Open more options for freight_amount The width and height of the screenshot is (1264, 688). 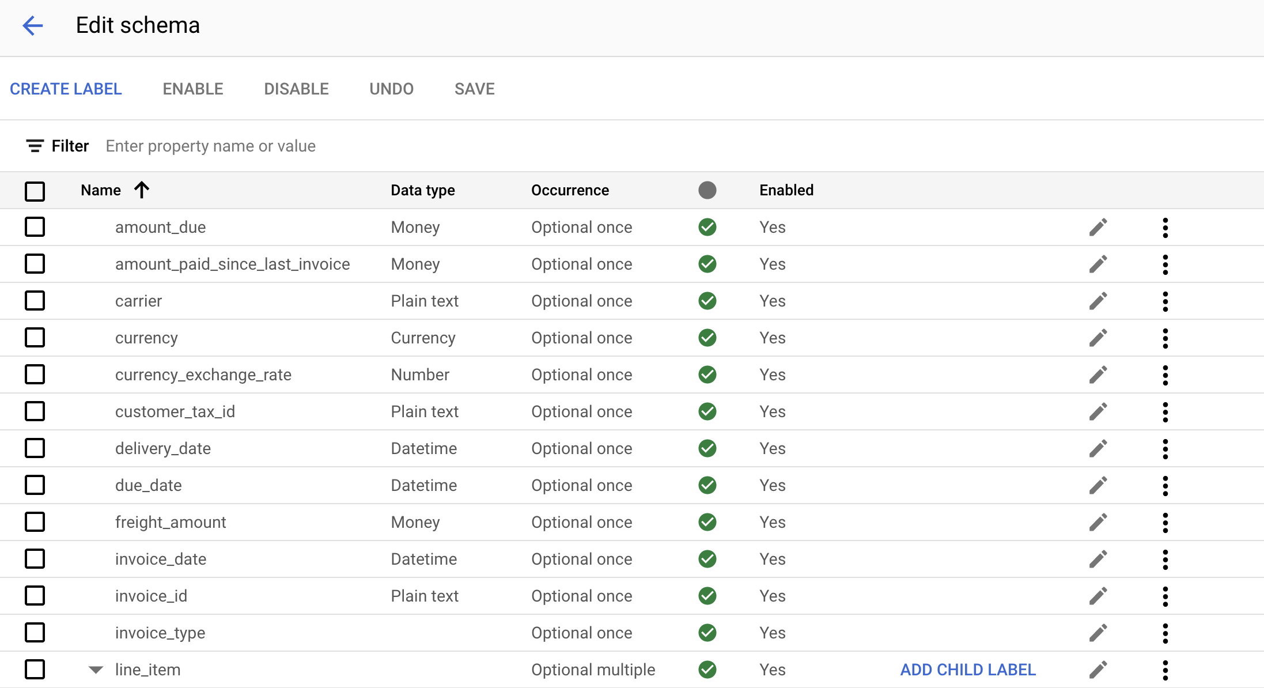click(1165, 523)
